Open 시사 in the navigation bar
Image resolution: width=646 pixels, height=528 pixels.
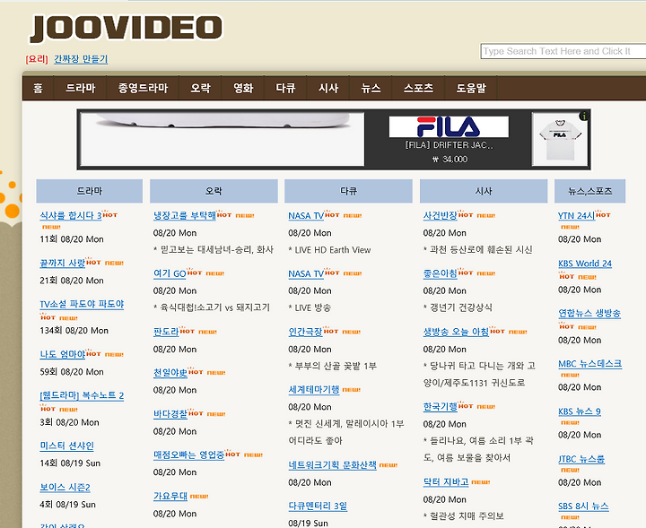coord(328,88)
